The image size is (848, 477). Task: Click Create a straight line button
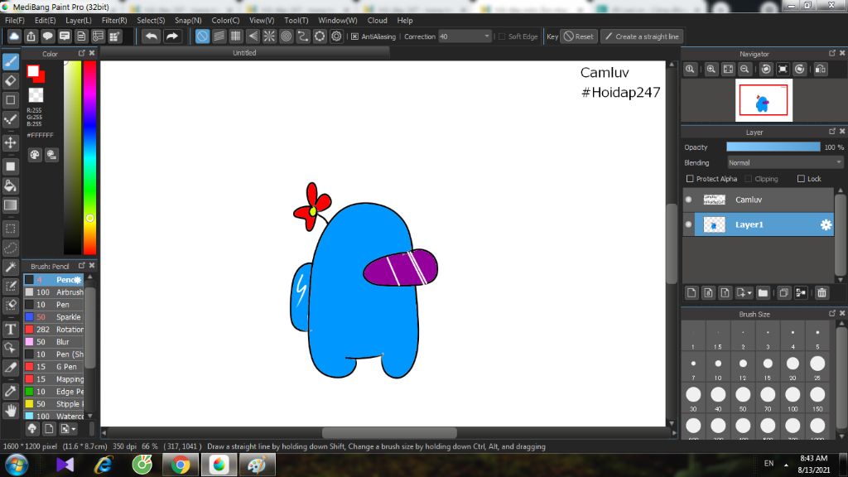click(x=642, y=36)
